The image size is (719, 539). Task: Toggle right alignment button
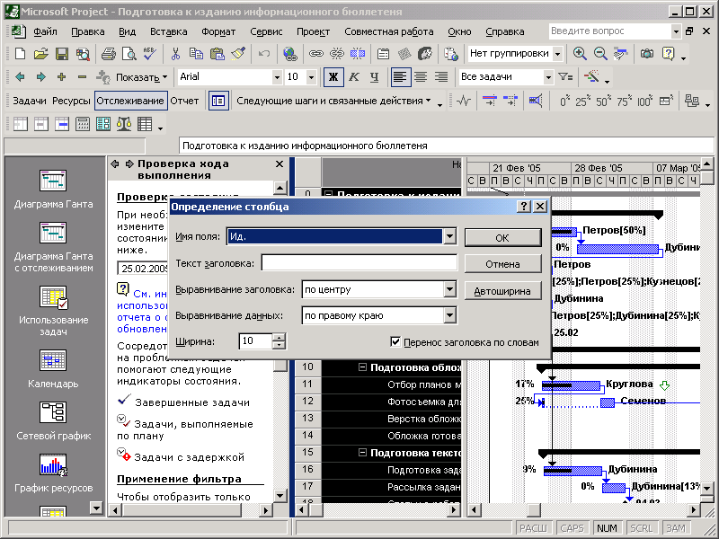tap(441, 77)
